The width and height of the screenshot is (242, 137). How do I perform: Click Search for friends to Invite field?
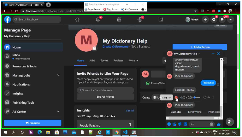(x=105, y=90)
